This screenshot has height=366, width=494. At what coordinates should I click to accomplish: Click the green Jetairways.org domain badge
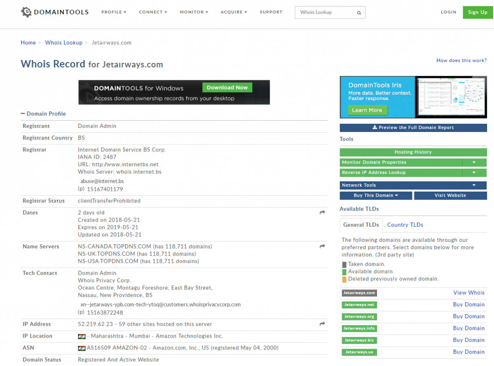(x=359, y=317)
